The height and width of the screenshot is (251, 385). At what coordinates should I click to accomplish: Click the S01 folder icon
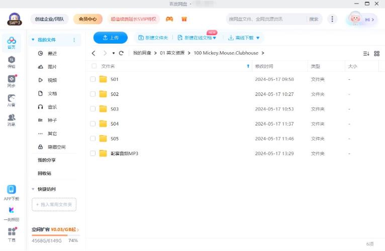[103, 79]
